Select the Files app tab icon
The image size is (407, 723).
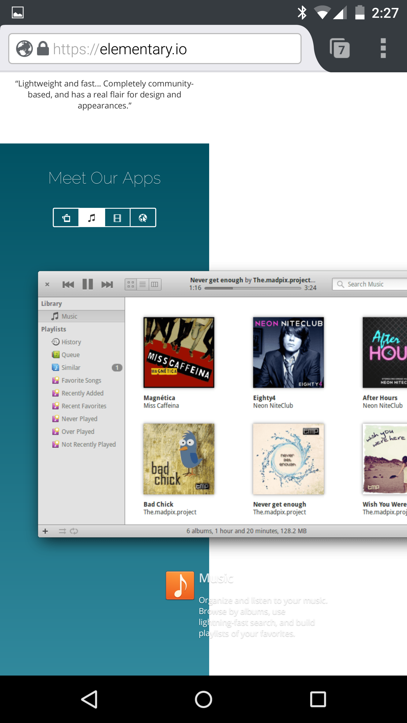click(66, 218)
